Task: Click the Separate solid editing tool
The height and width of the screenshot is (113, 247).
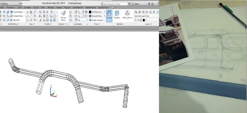Action: 16,20
